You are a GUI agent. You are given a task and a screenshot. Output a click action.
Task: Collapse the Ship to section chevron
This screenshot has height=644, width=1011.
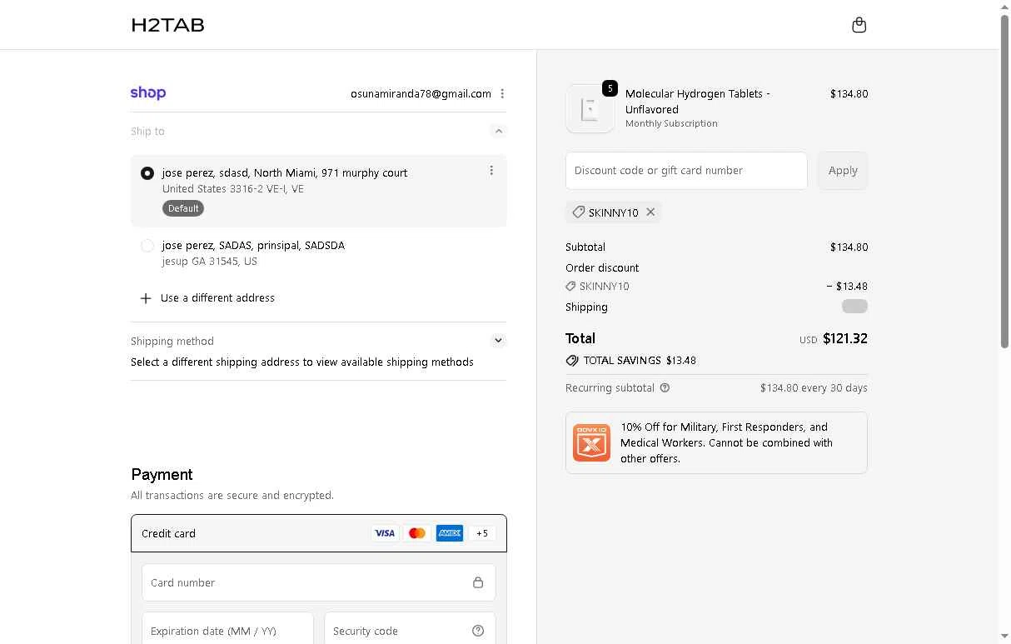(x=498, y=131)
